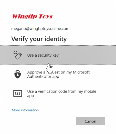Click the security key USB icon
Image resolution: width=116 pixels, height=134 pixels.
(x=18, y=56)
